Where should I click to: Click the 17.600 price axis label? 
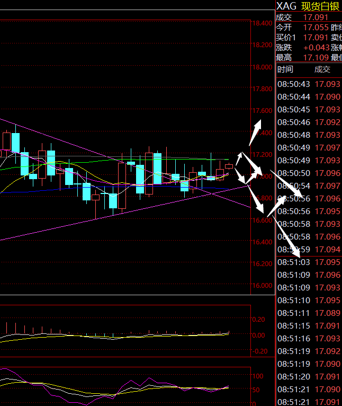pos(262,111)
